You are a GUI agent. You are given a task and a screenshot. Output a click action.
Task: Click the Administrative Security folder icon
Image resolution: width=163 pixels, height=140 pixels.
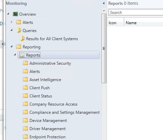point(25,63)
